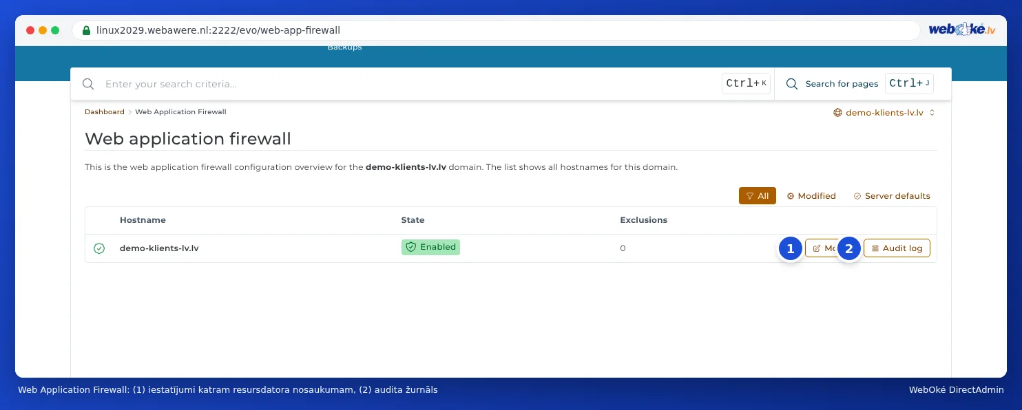Click the Backups menu item at top
The width and height of the screenshot is (1022, 410).
pos(344,47)
